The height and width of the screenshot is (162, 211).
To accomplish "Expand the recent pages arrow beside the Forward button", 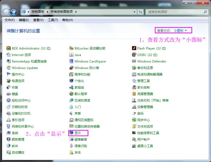I will [18, 12].
